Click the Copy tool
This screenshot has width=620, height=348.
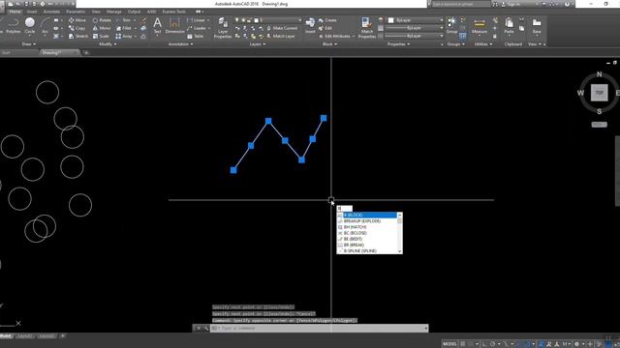[x=77, y=28]
